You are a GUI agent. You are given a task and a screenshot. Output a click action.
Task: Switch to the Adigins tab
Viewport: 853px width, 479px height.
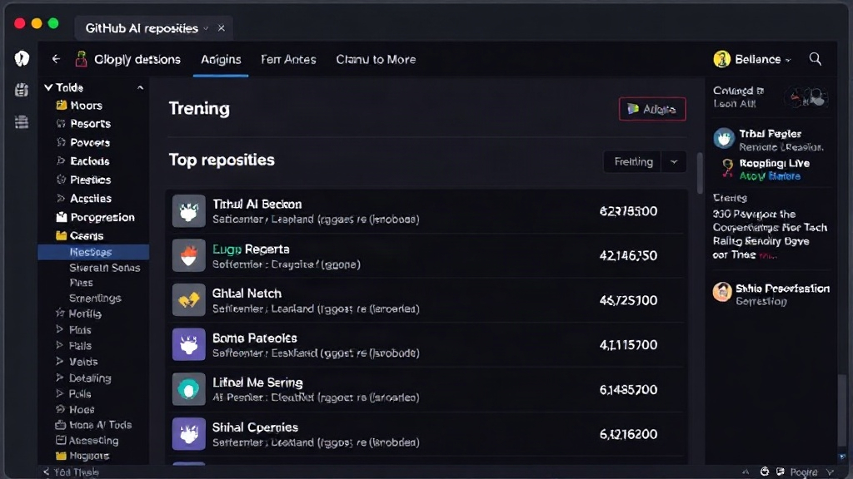click(221, 59)
